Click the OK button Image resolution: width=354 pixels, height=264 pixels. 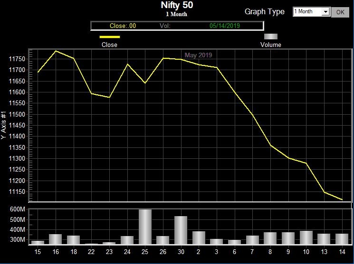[x=340, y=12]
